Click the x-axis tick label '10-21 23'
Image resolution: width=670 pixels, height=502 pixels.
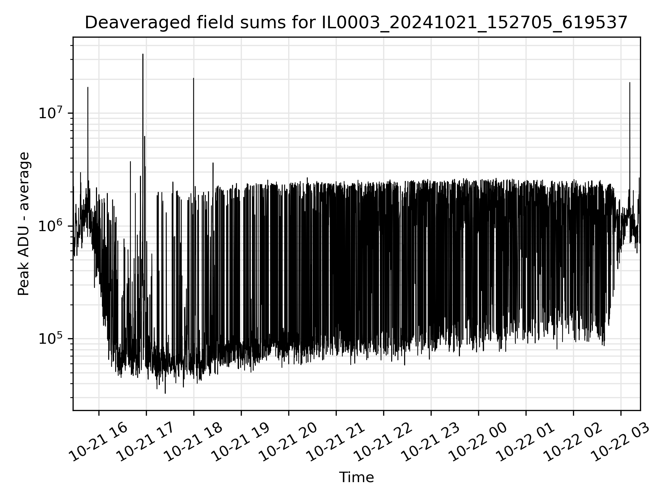(430, 441)
